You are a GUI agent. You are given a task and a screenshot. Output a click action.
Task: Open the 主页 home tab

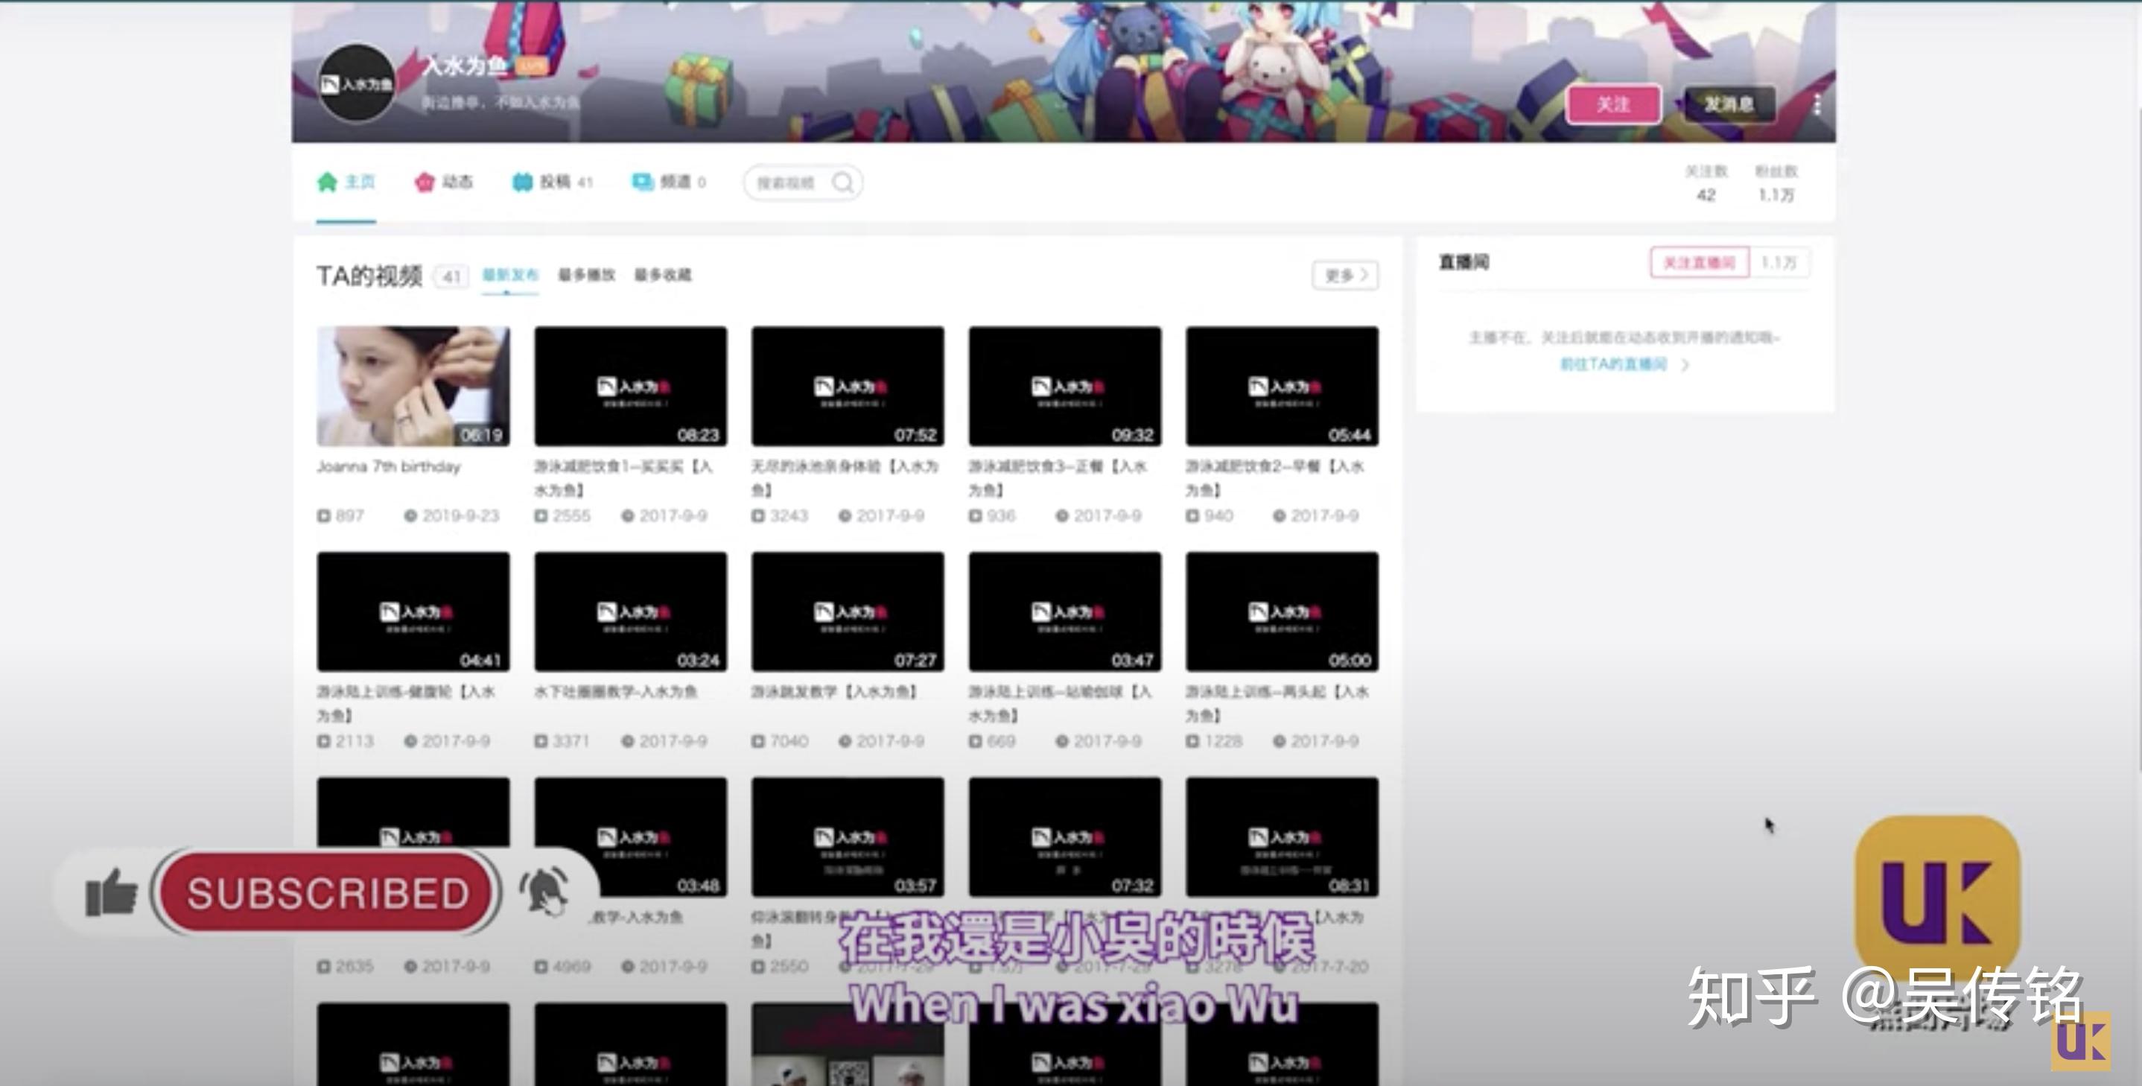coord(347,182)
